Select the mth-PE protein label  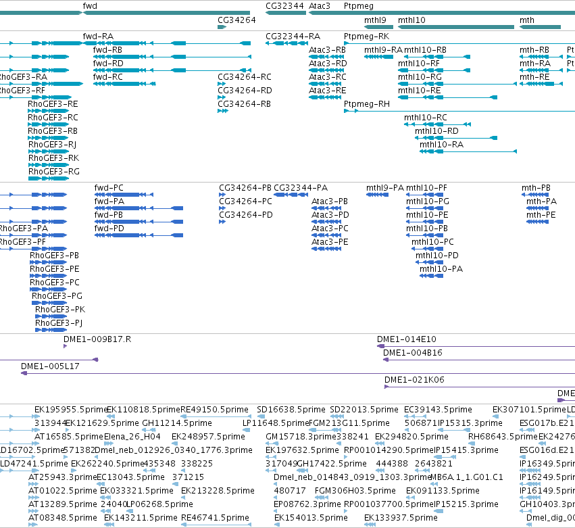tap(541, 215)
